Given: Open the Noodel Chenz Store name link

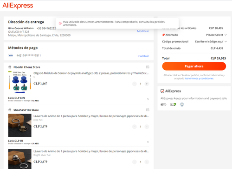Looking at the screenshot, I should (27, 67).
